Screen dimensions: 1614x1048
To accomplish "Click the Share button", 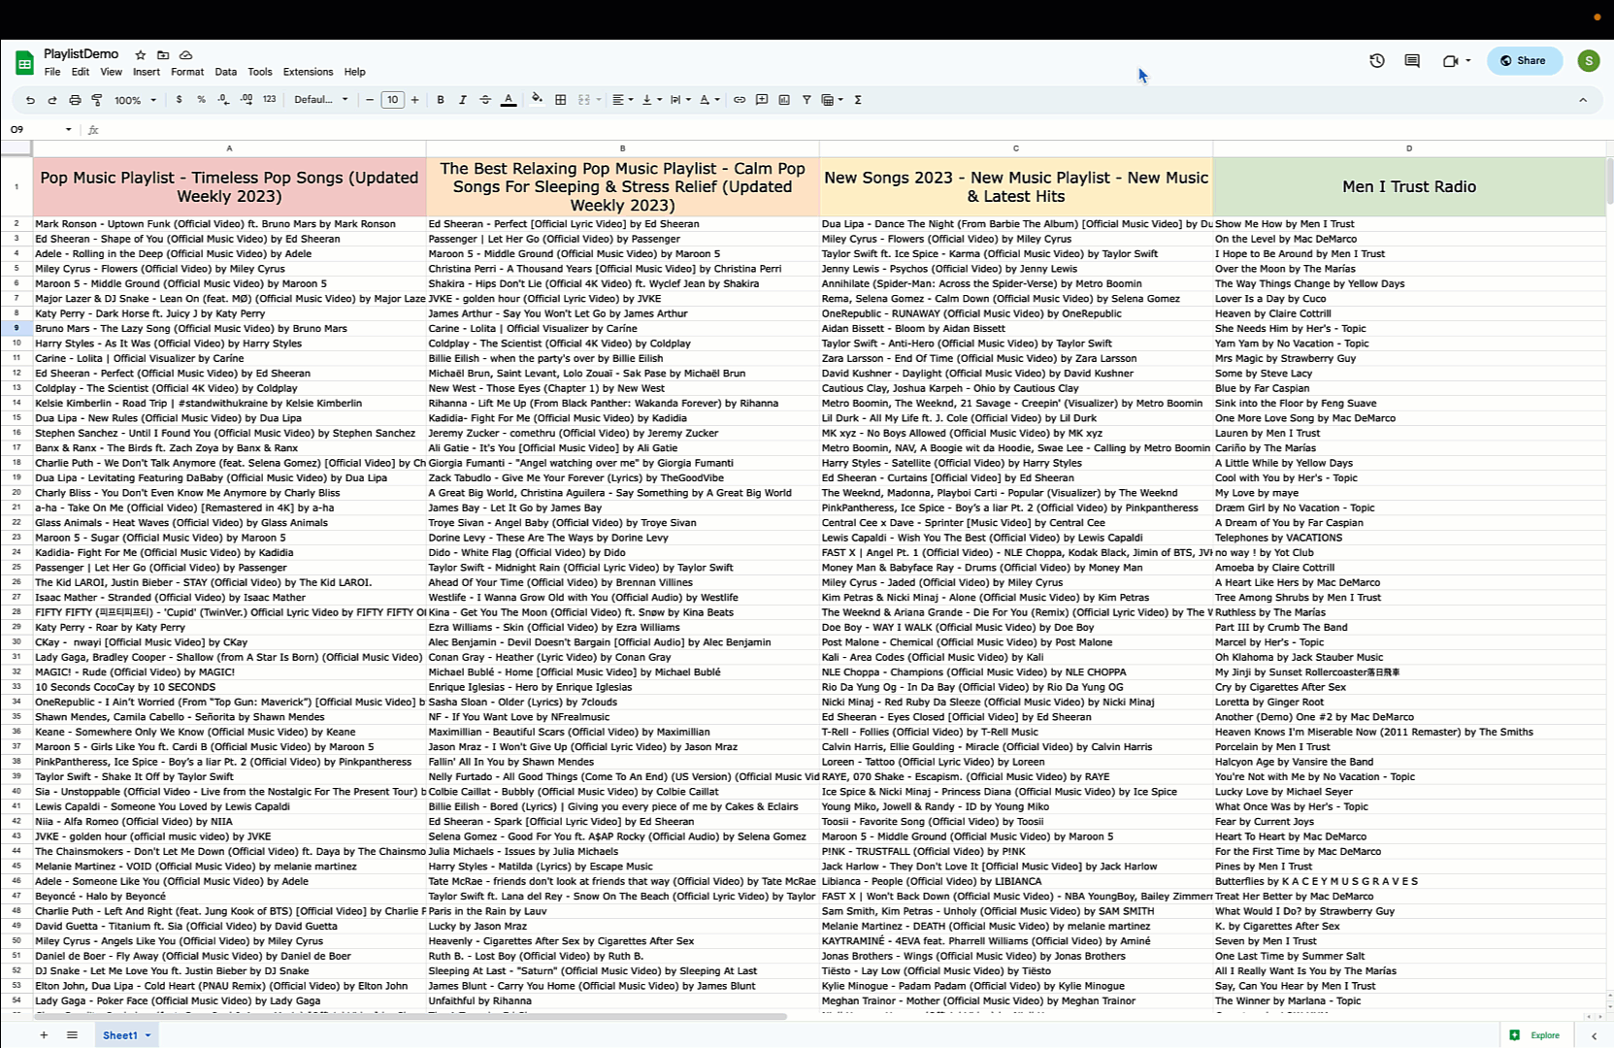I will point(1524,61).
